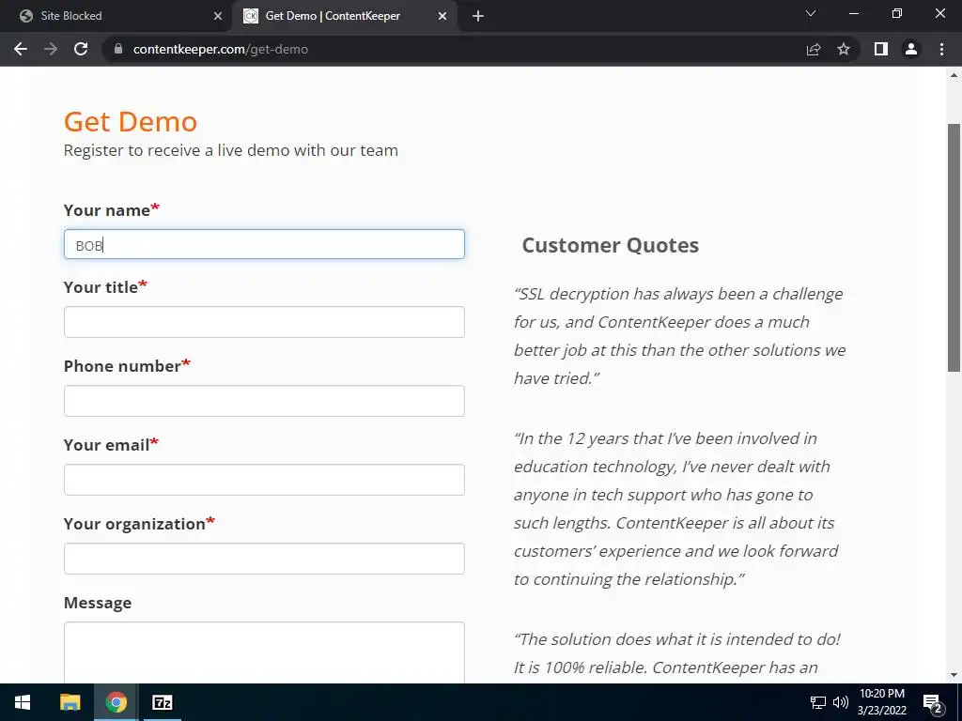The width and height of the screenshot is (962, 721).
Task: Share this page via share icon
Action: tap(814, 49)
